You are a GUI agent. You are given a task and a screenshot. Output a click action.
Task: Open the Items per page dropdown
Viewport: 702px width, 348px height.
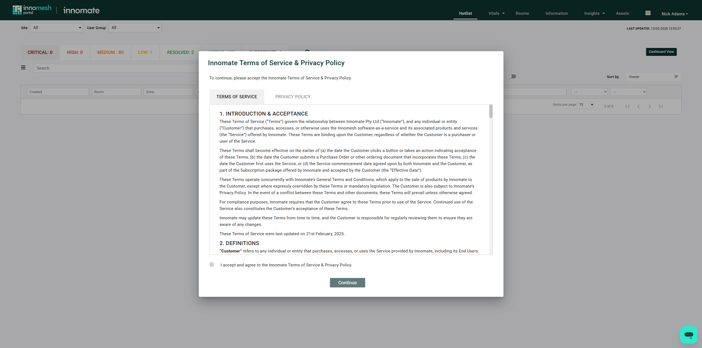(x=586, y=105)
